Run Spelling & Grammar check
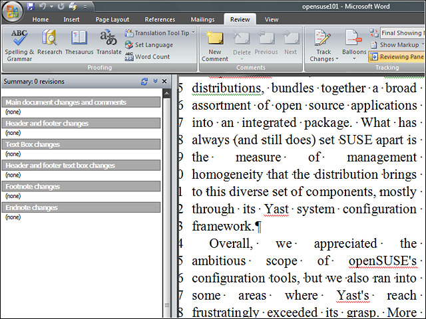The image size is (426, 319). (x=19, y=46)
